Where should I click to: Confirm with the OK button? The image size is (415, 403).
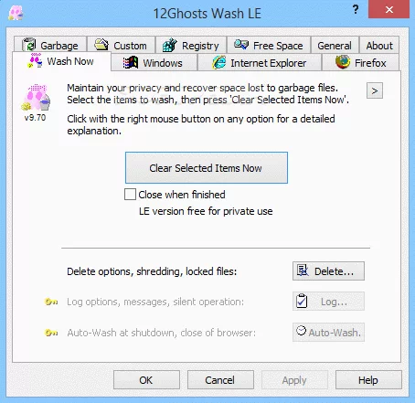click(x=146, y=380)
